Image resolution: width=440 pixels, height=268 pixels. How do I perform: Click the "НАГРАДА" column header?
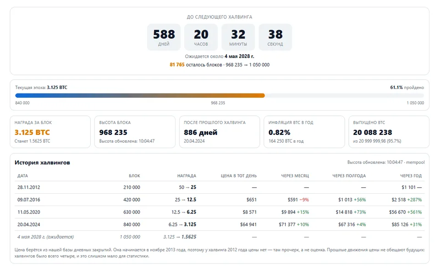(187, 176)
